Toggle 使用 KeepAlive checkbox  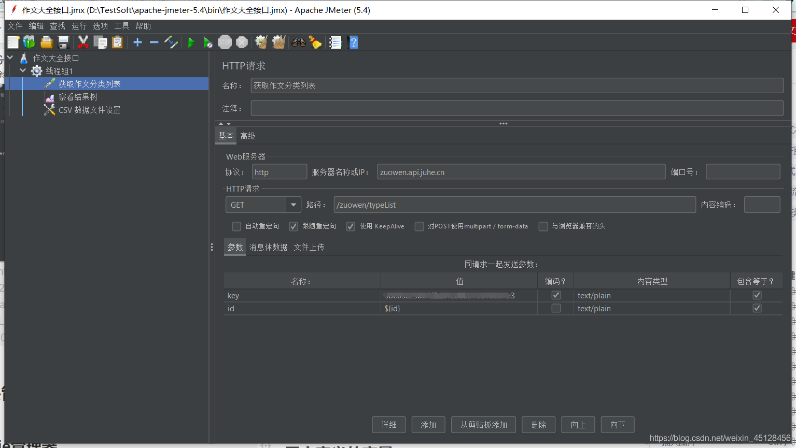coord(351,226)
